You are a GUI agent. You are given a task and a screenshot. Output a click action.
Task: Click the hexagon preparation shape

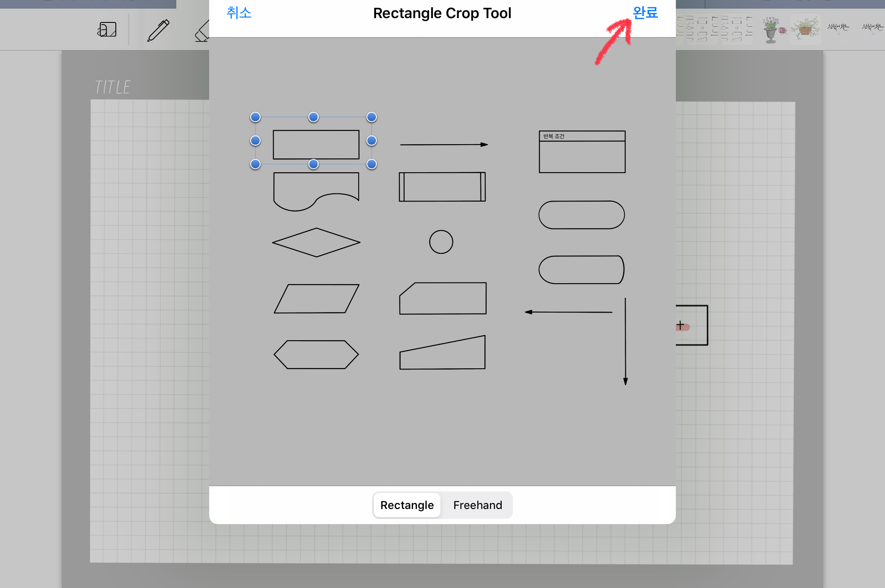tap(316, 354)
